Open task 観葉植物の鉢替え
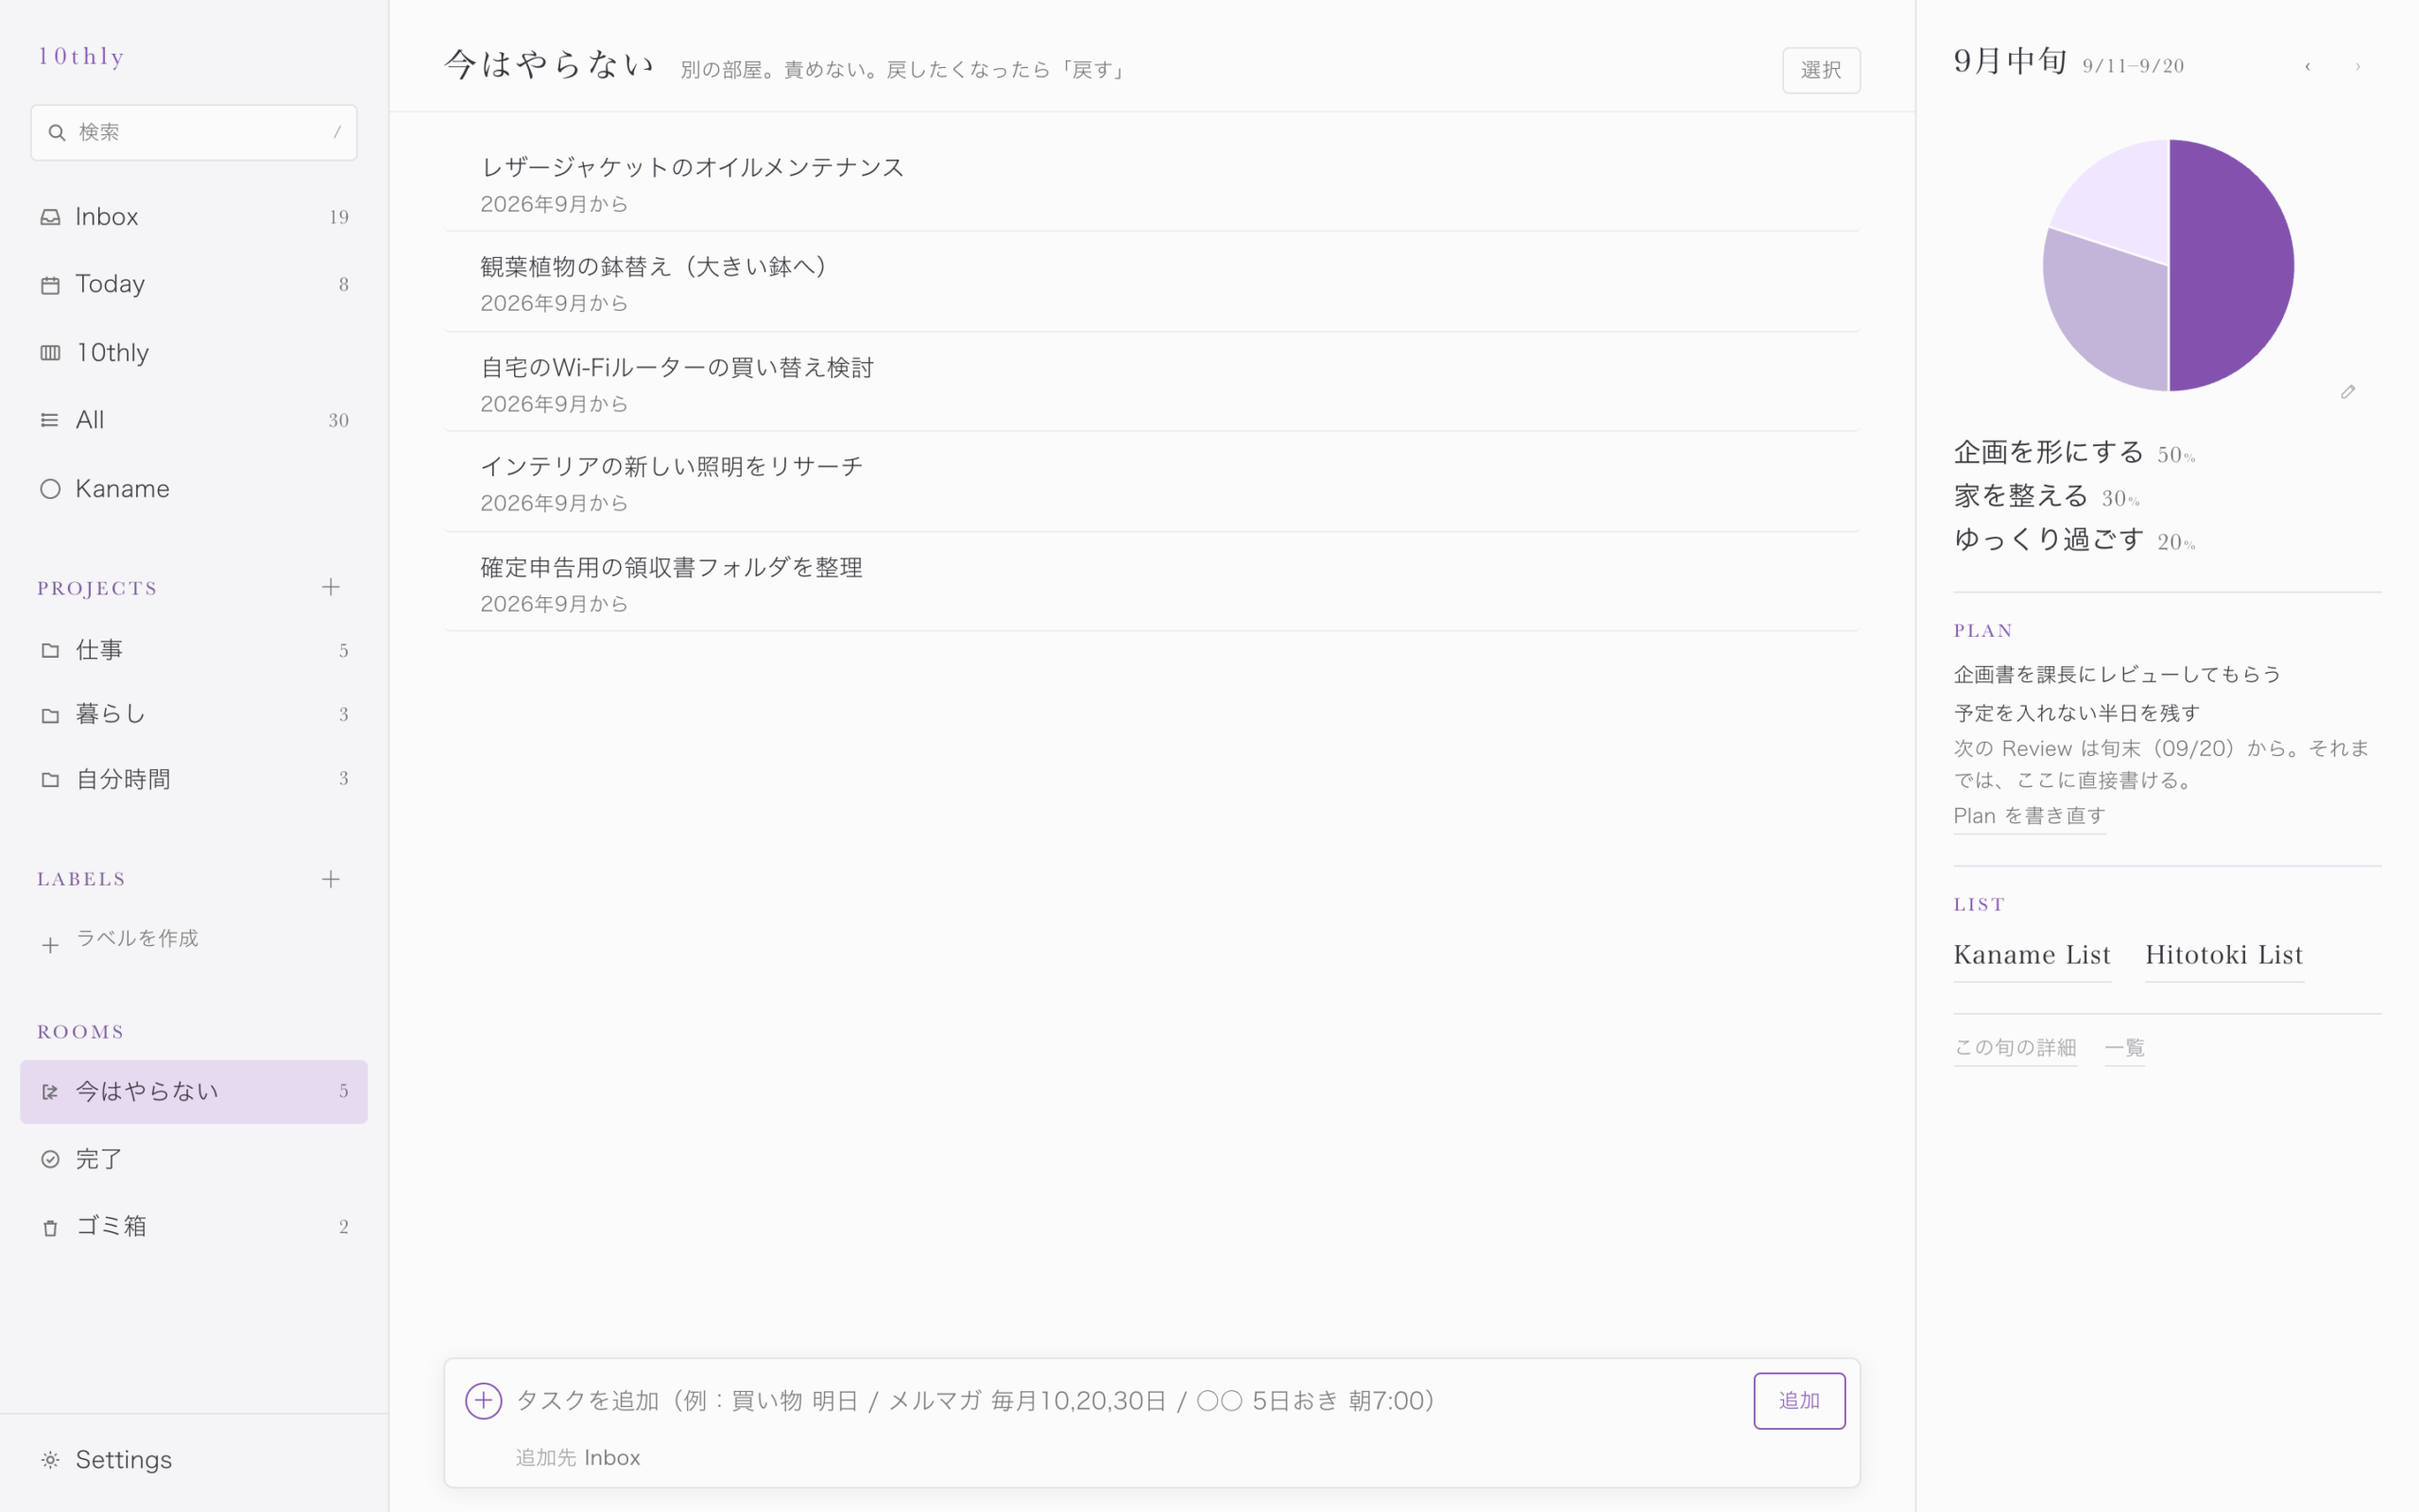The height and width of the screenshot is (1512, 2419). (1152, 283)
